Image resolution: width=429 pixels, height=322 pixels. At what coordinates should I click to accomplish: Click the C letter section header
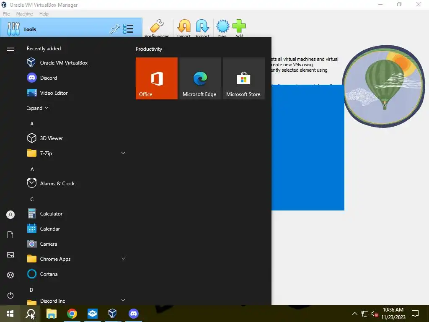pyautogui.click(x=32, y=199)
